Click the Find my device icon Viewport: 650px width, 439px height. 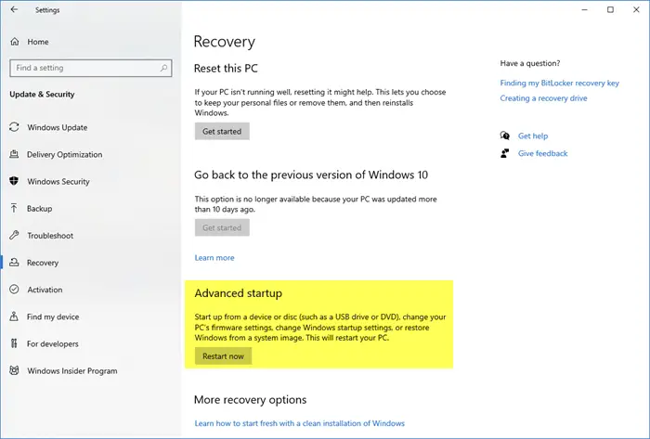coord(15,316)
